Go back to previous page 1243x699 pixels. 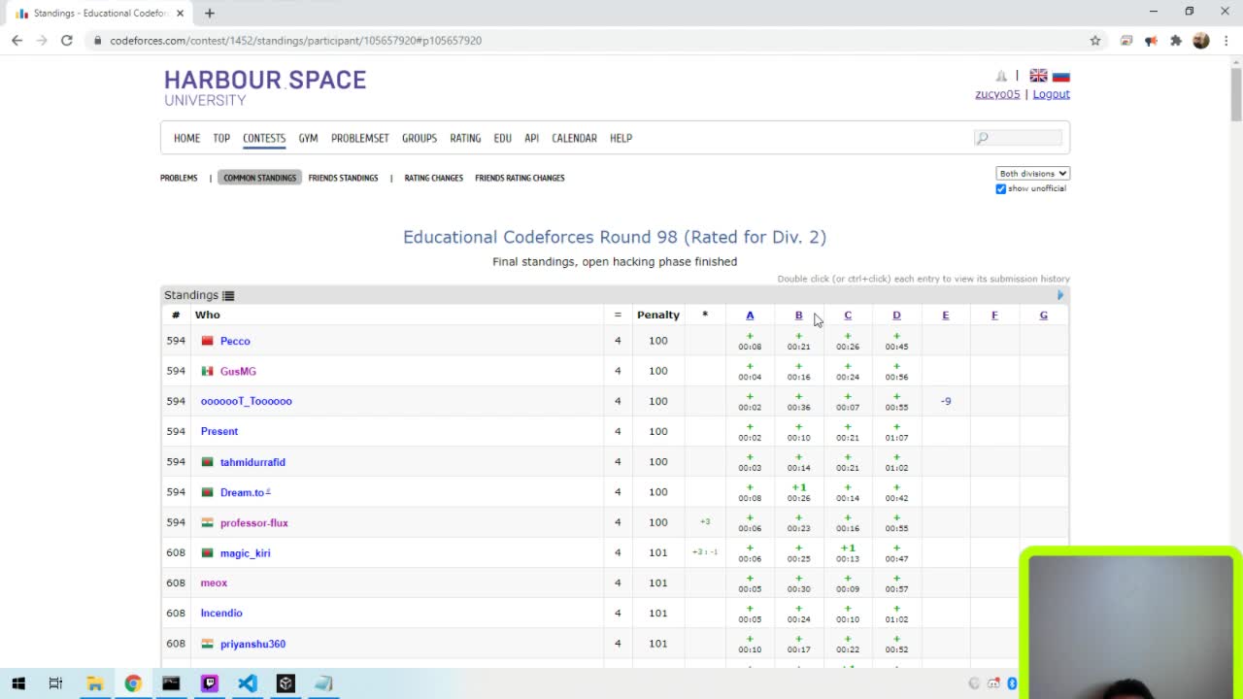(17, 41)
